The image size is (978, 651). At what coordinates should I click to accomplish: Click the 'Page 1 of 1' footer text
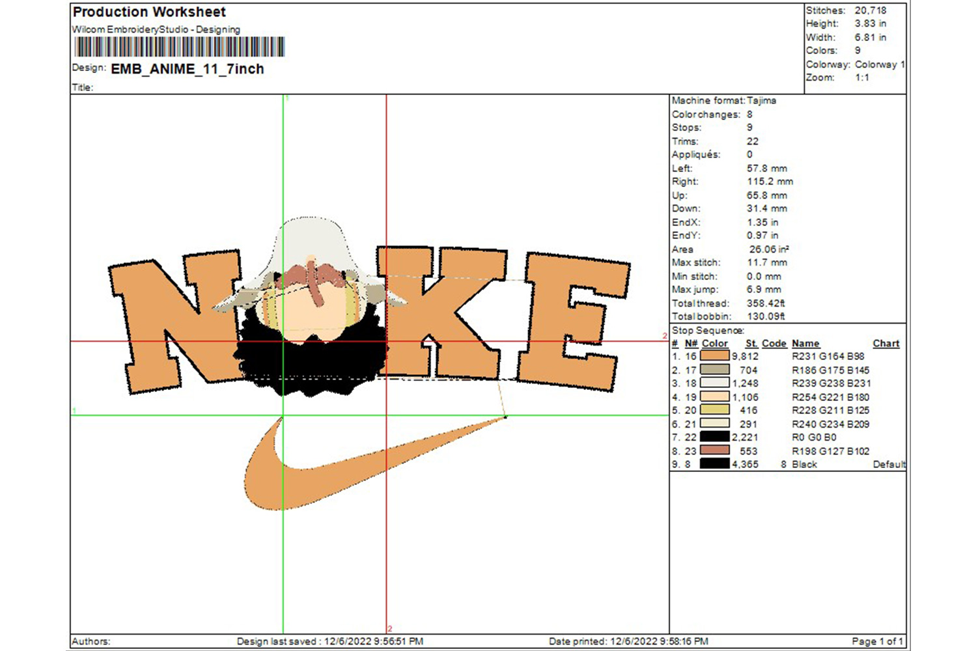tap(877, 641)
